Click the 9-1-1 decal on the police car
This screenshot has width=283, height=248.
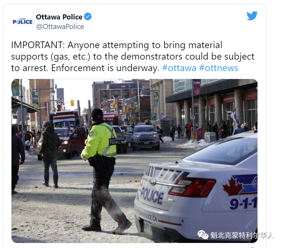(243, 203)
